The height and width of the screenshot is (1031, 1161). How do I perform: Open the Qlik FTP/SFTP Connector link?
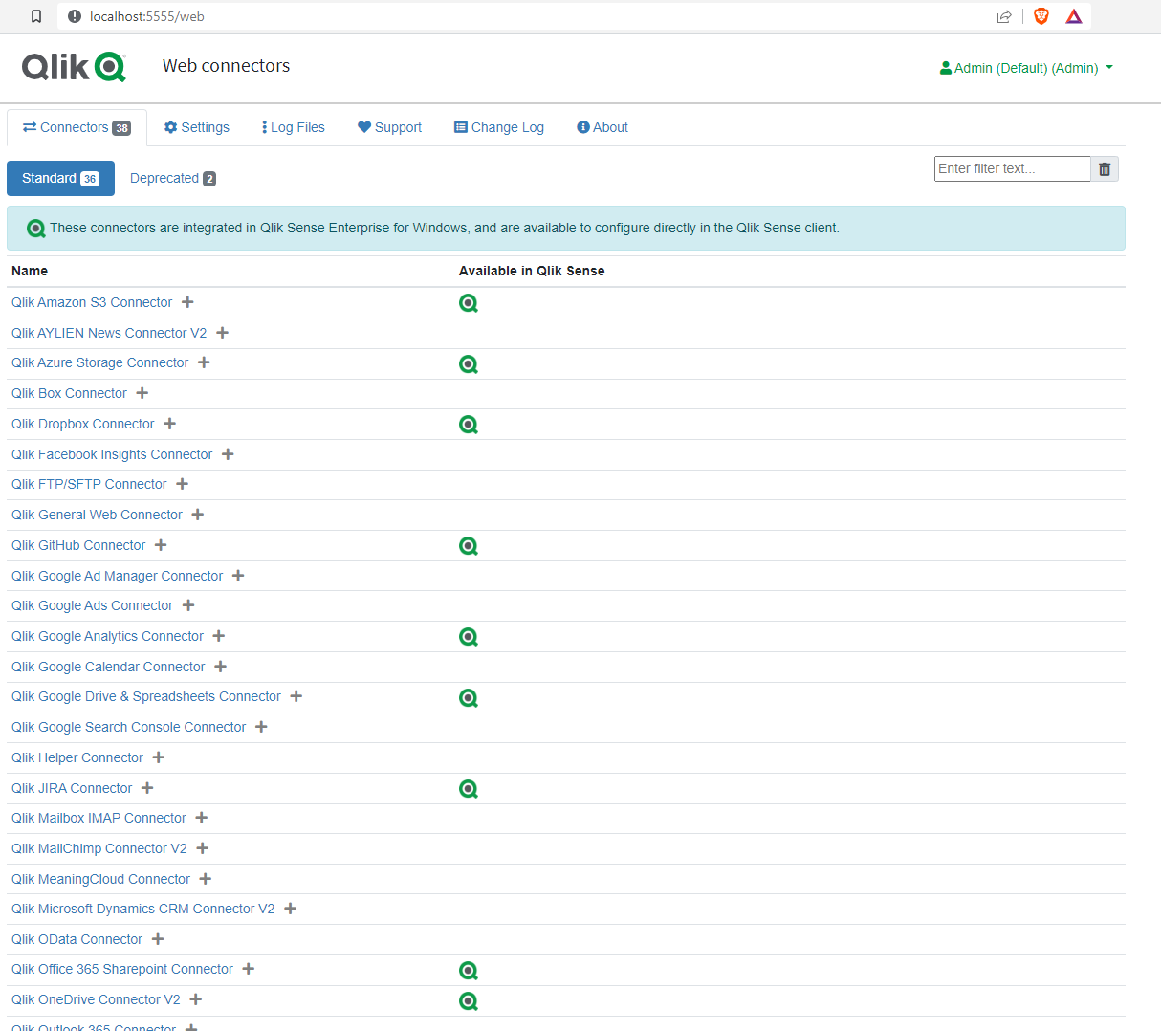[89, 484]
